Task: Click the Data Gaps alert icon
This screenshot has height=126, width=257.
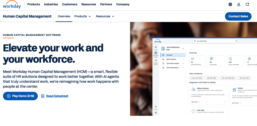Action: point(194,111)
